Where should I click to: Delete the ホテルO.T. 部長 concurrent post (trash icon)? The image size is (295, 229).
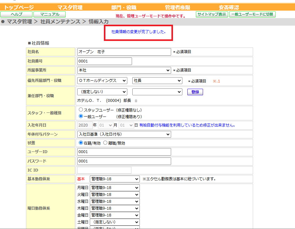click(x=136, y=101)
